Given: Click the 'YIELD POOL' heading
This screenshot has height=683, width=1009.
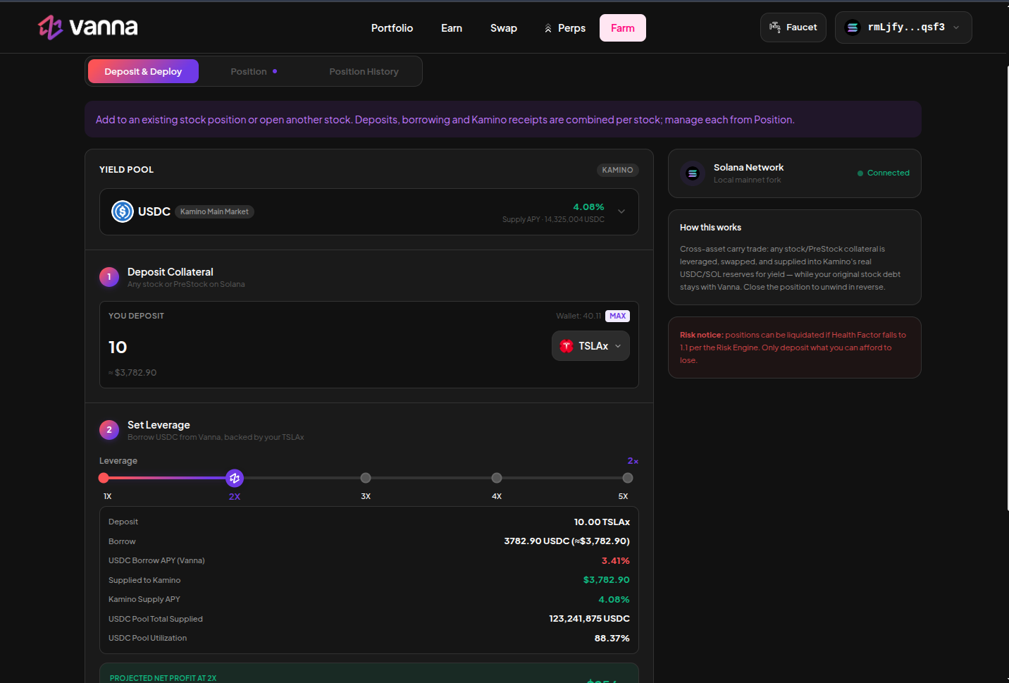Looking at the screenshot, I should [x=126, y=170].
